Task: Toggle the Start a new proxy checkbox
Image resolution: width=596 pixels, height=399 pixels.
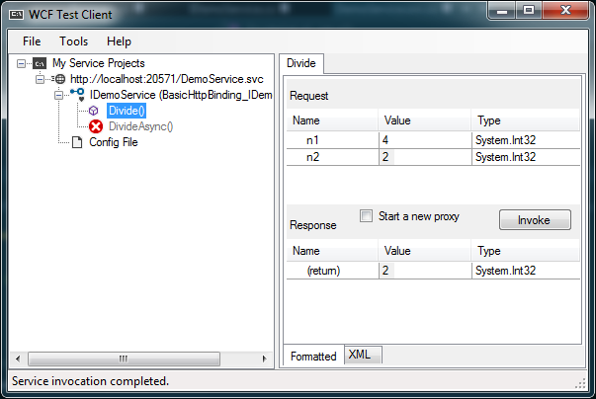Action: click(x=366, y=216)
